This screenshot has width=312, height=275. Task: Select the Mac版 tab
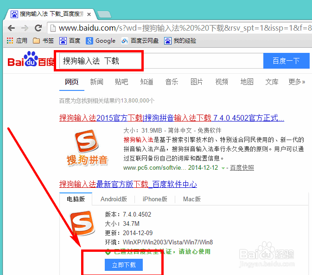click(x=192, y=199)
